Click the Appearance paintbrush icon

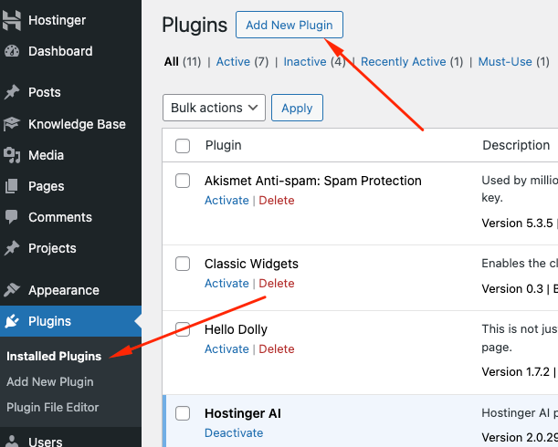(x=12, y=290)
